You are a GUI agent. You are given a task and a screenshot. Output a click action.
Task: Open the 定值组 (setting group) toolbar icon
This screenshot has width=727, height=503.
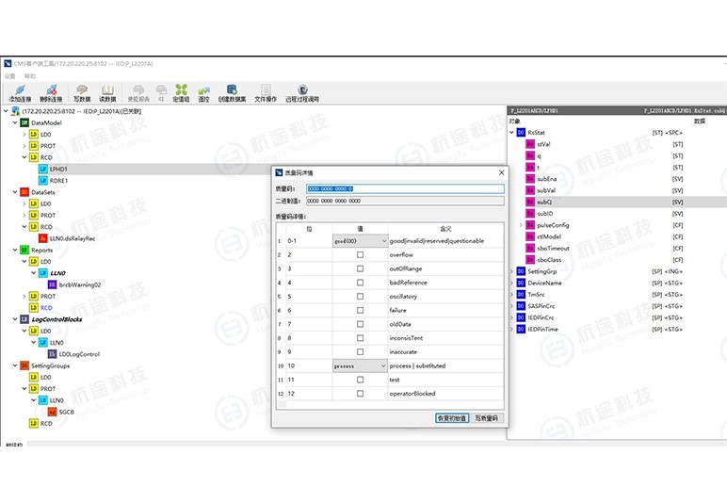[181, 92]
